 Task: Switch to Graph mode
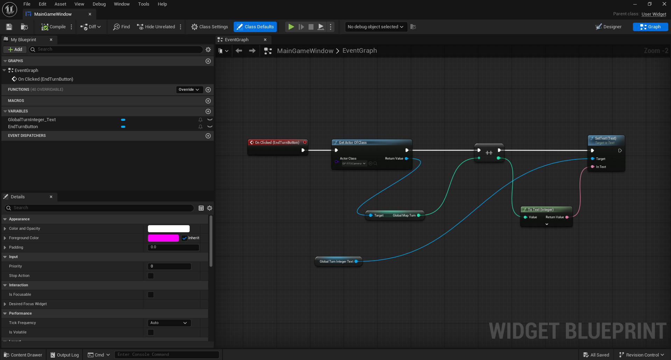coord(650,27)
